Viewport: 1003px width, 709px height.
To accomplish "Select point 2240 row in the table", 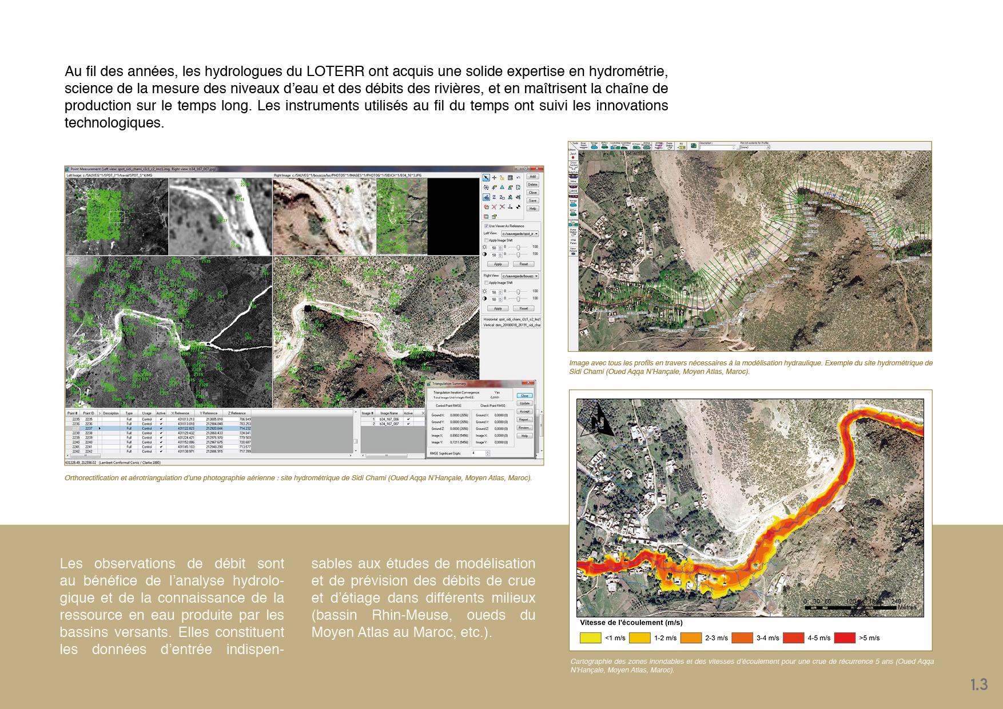I will tap(89, 442).
